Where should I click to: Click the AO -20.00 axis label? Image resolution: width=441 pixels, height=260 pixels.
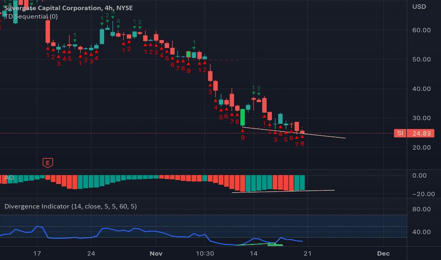423,194
